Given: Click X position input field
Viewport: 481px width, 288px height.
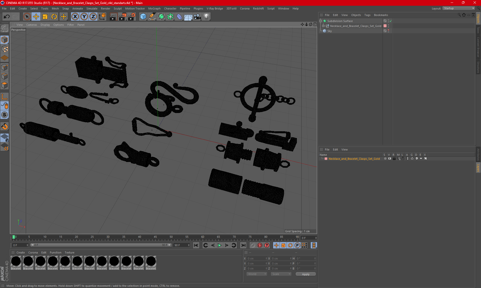Looking at the screenshot, I should pyautogui.click(x=257, y=258).
